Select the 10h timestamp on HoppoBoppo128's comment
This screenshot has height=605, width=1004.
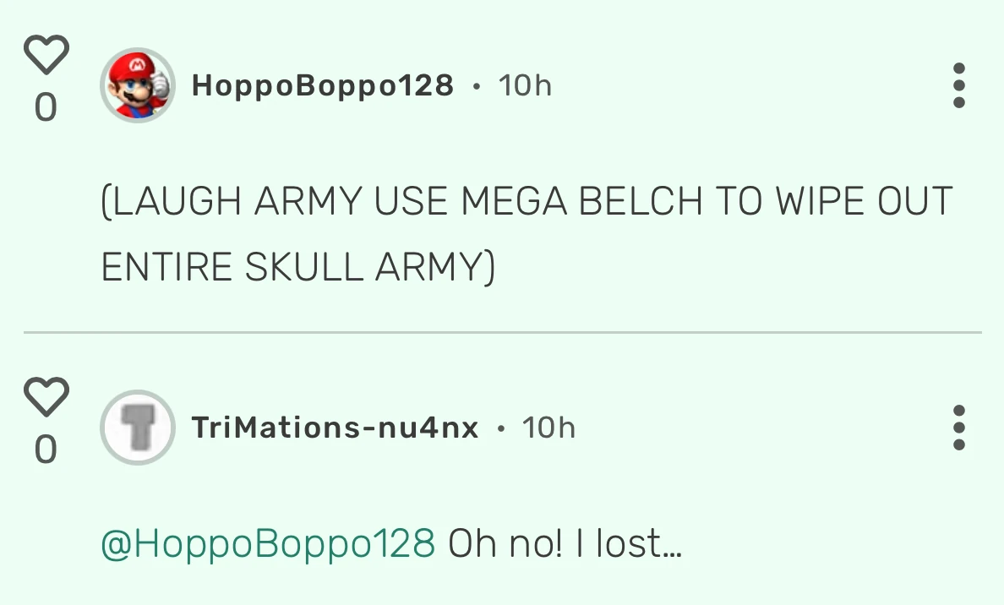click(x=524, y=84)
